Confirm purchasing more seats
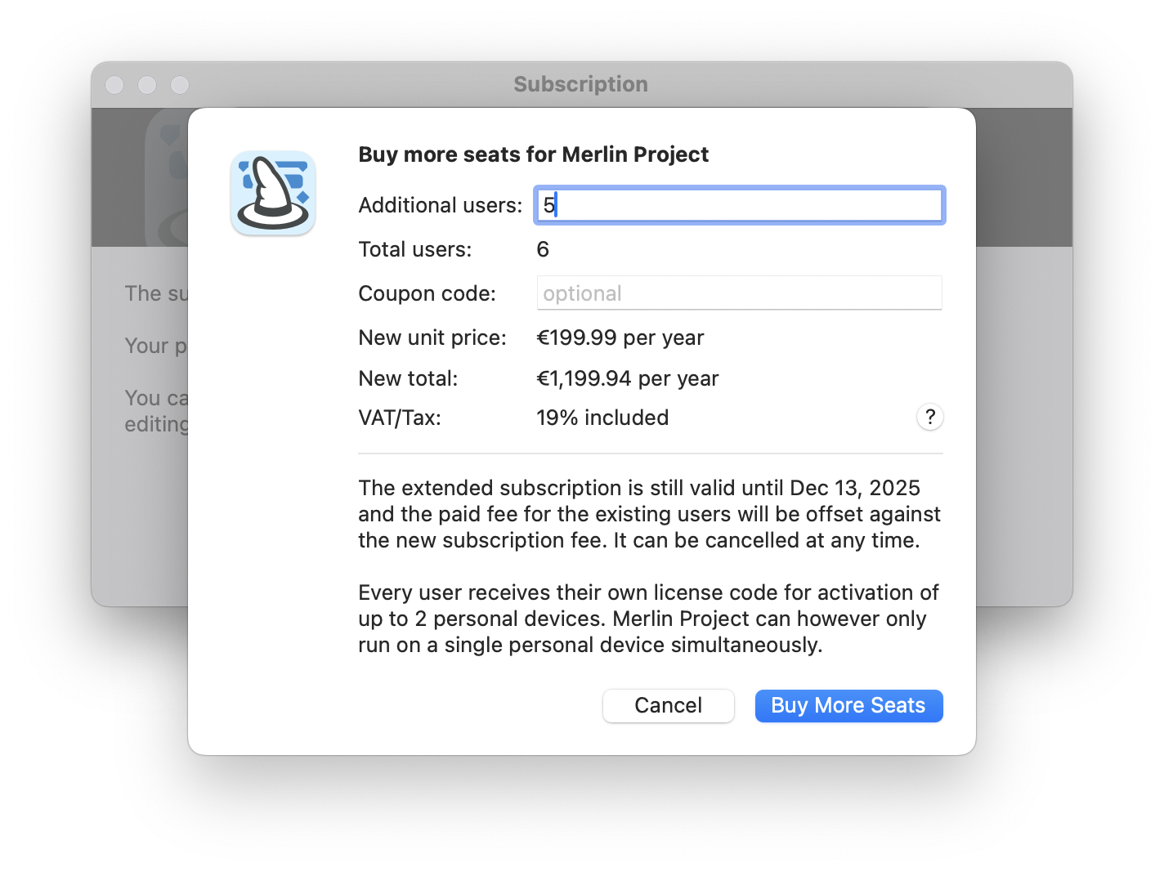Screen dimensions: 1164x876 848,705
